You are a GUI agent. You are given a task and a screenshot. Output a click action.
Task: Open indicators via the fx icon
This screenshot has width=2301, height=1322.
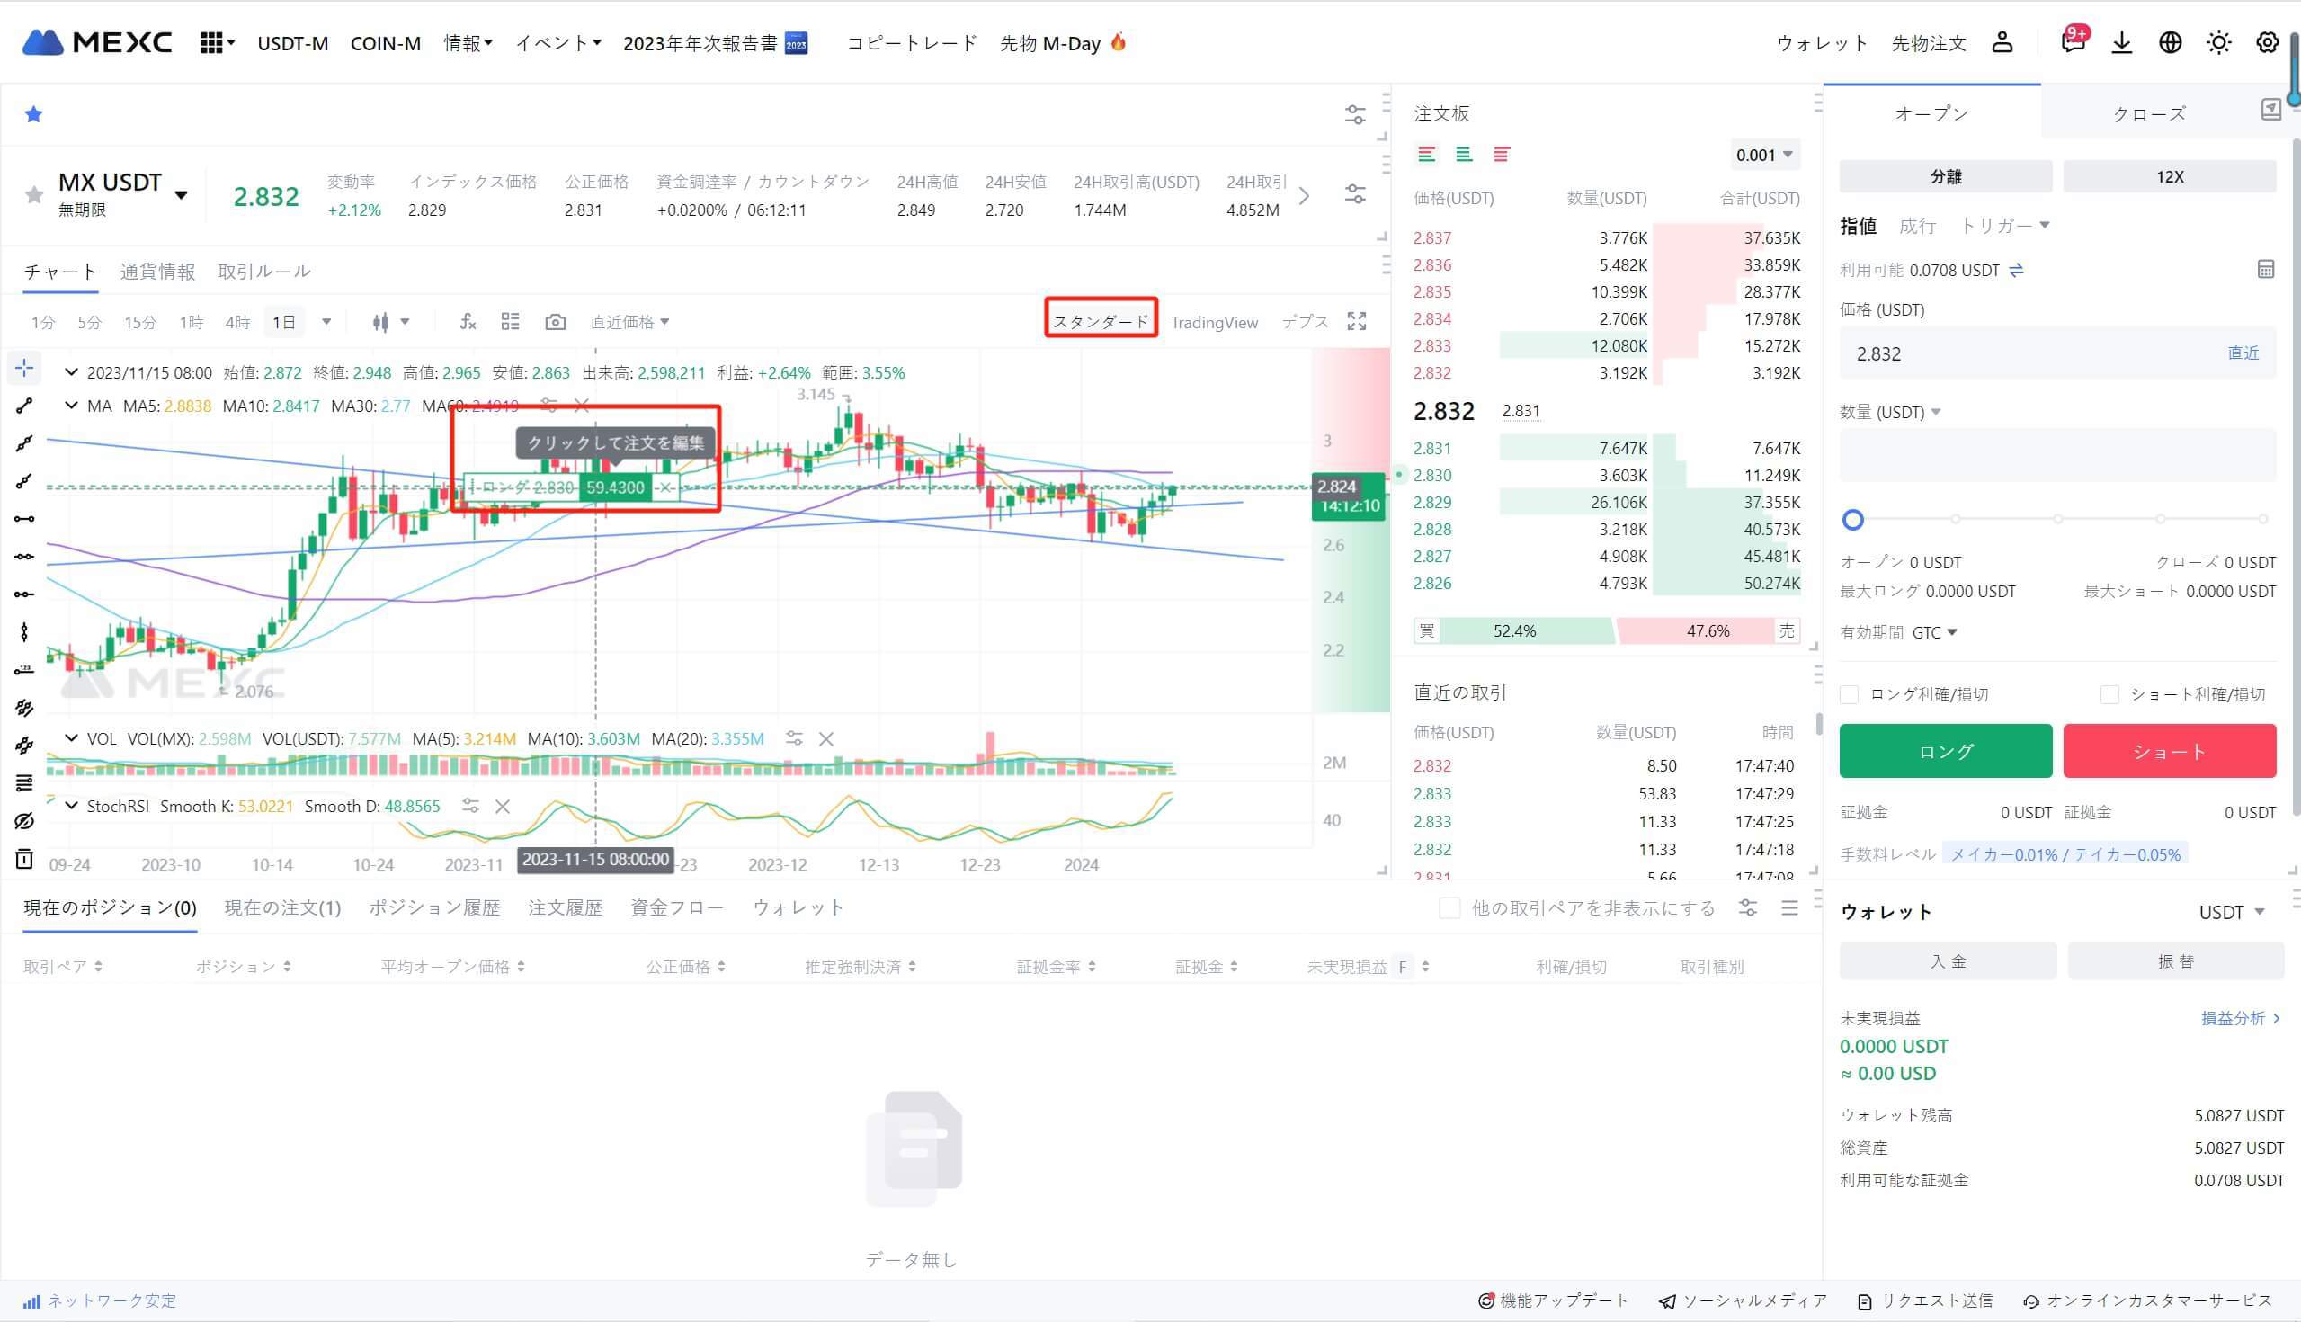click(467, 321)
